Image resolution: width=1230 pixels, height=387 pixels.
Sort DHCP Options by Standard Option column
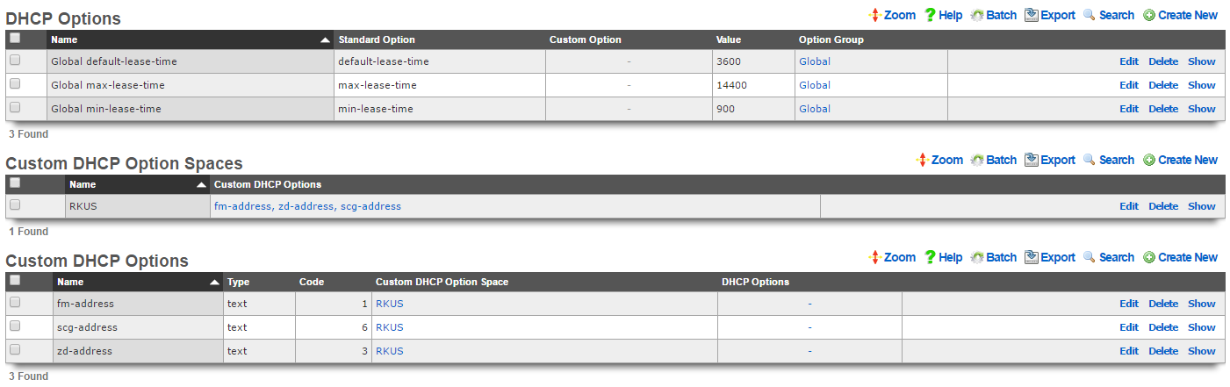tap(377, 39)
